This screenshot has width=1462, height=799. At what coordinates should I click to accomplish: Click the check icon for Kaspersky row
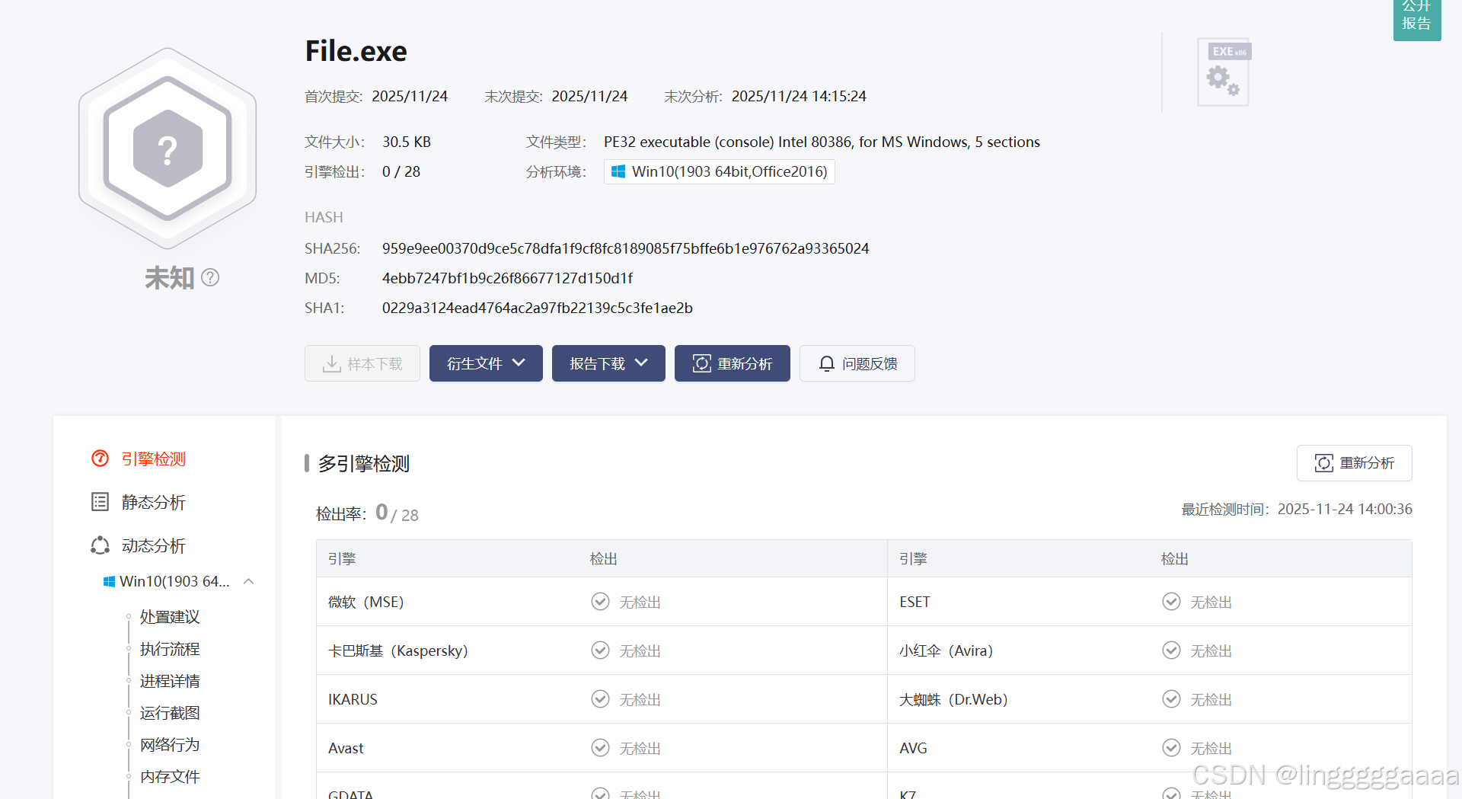(600, 650)
